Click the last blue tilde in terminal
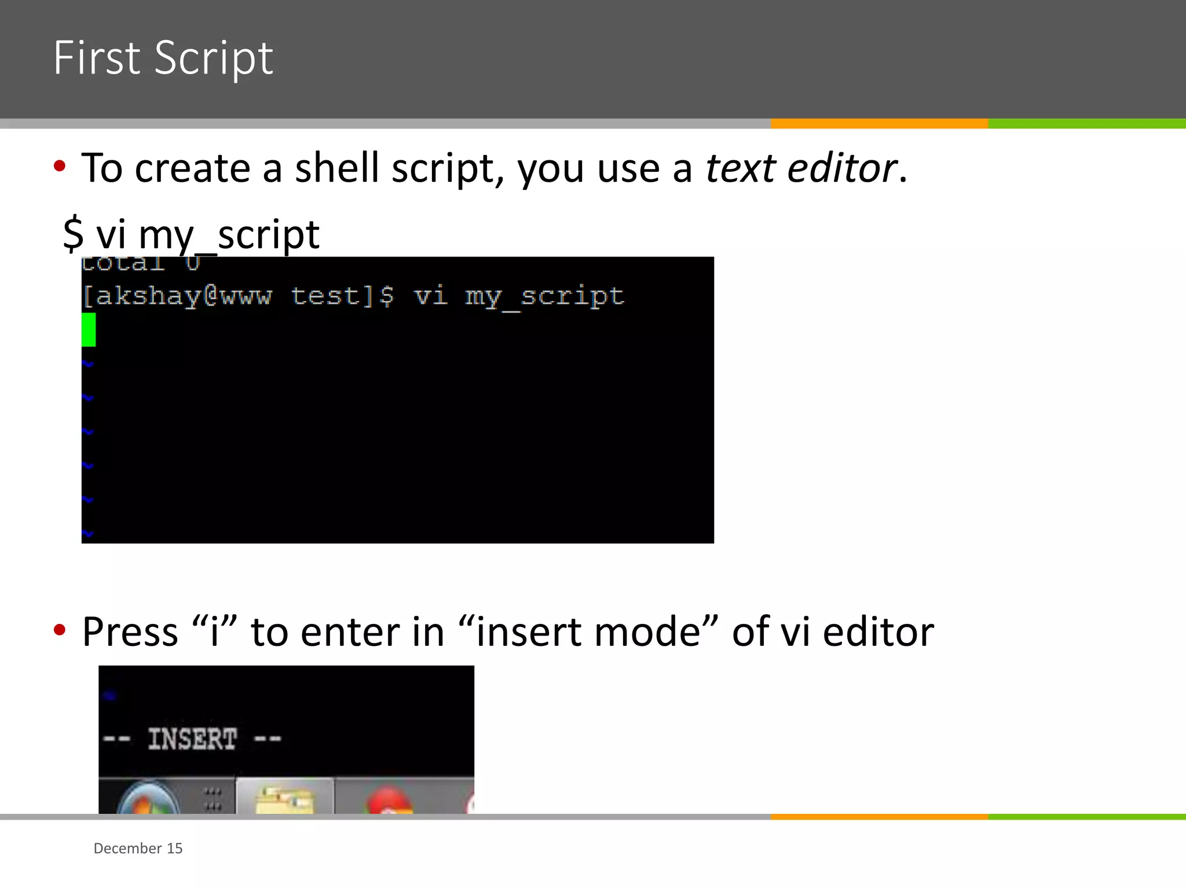Image resolution: width=1186 pixels, height=889 pixels. [87, 533]
